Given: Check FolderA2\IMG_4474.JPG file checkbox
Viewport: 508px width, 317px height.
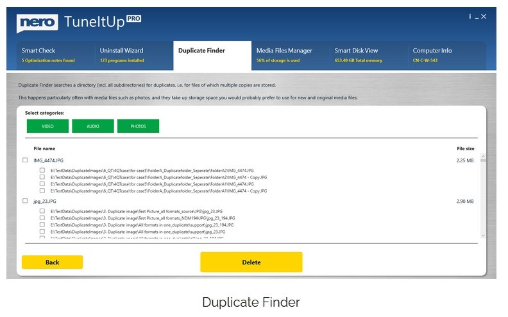Looking at the screenshot, I should pyautogui.click(x=42, y=170).
